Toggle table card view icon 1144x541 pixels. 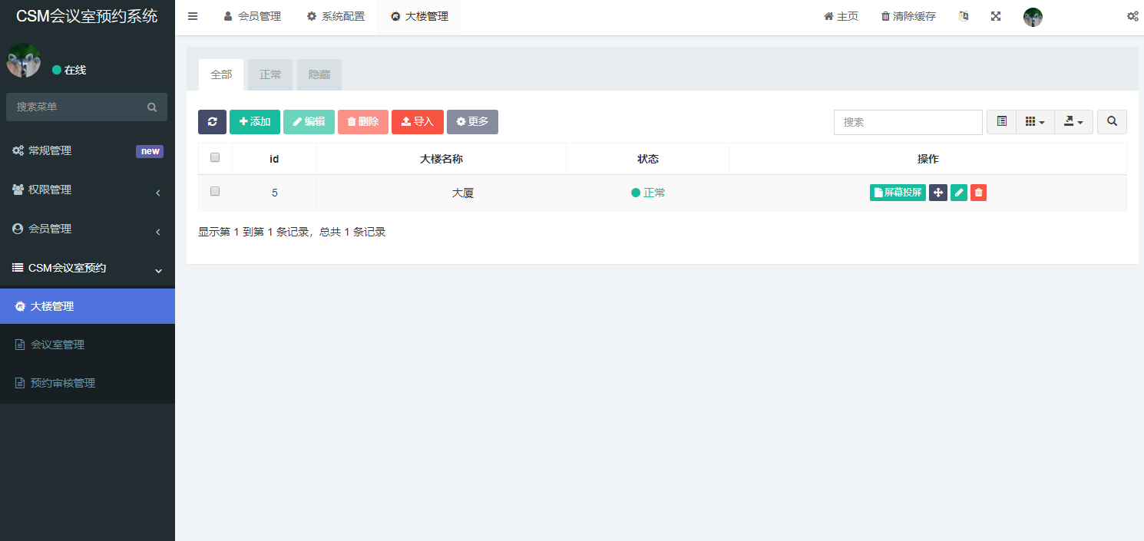pyautogui.click(x=1001, y=122)
